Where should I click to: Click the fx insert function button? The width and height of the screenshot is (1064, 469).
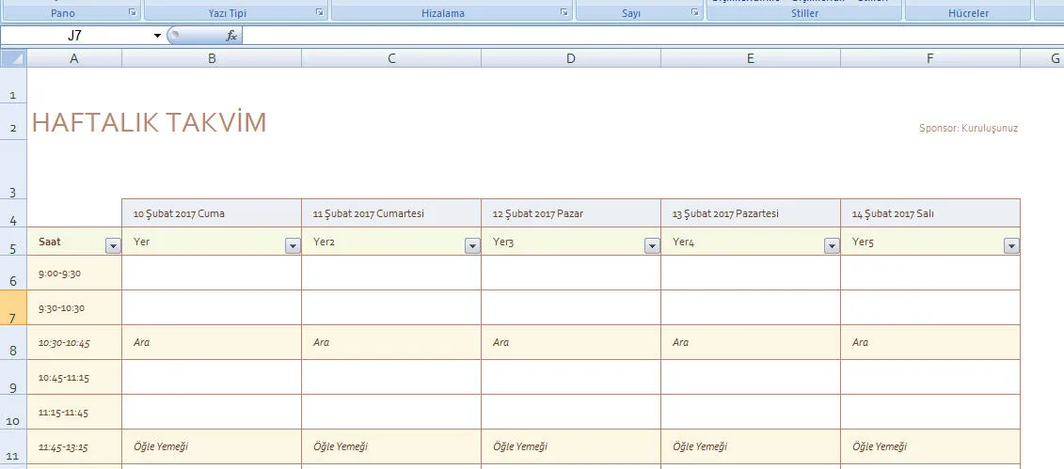tap(231, 36)
